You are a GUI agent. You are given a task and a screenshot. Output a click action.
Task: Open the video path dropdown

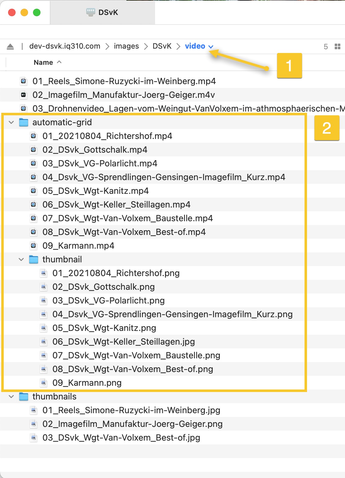pos(211,47)
